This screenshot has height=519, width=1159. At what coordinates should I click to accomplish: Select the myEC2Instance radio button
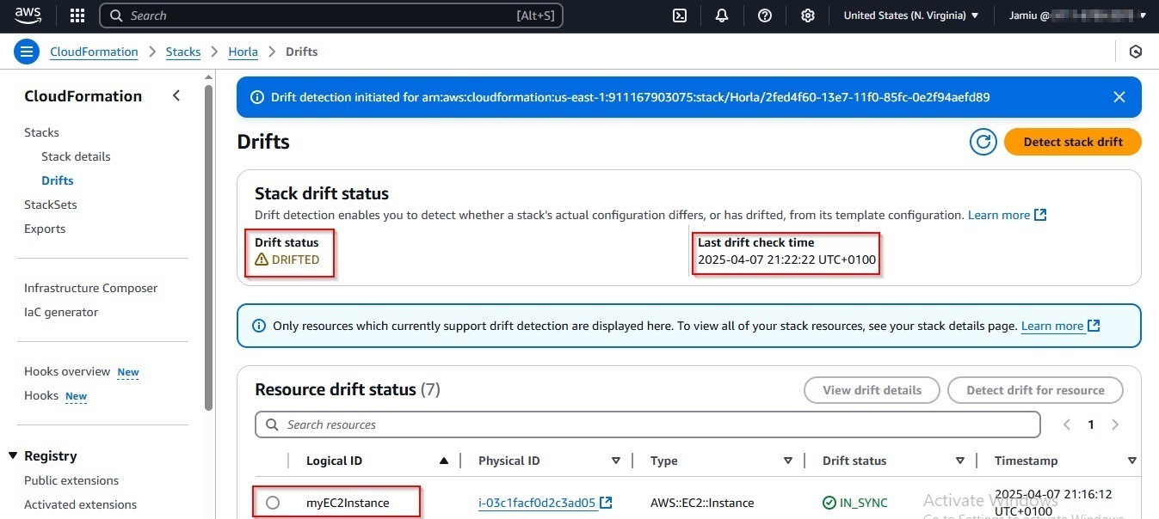(x=273, y=503)
